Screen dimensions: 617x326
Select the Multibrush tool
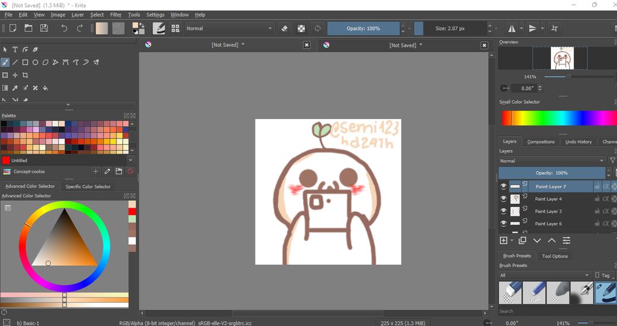96,62
